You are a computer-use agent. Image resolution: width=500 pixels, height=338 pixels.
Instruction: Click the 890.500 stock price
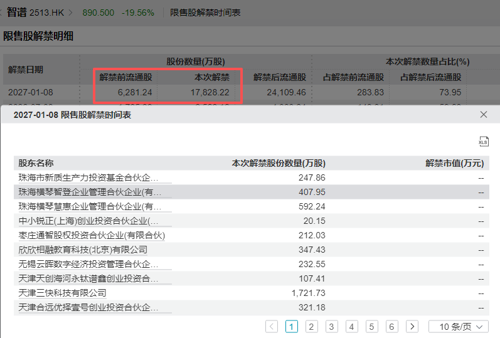pyautogui.click(x=98, y=13)
